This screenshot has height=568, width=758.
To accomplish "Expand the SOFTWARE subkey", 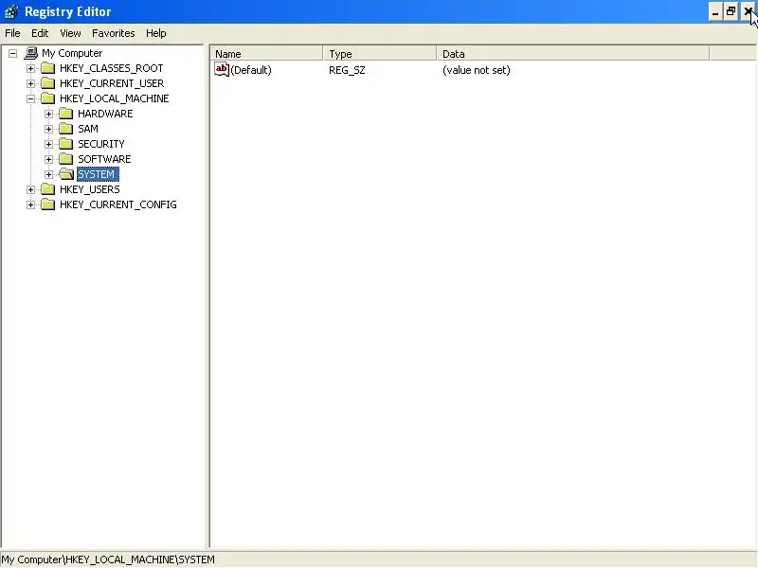I will tap(49, 159).
